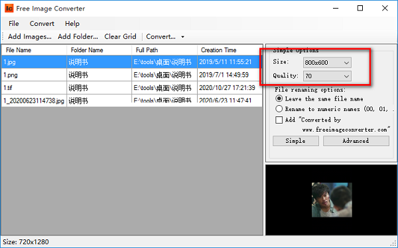This screenshot has width=398, height=248.
Task: Click the image preview thumbnail
Action: pyautogui.click(x=332, y=200)
